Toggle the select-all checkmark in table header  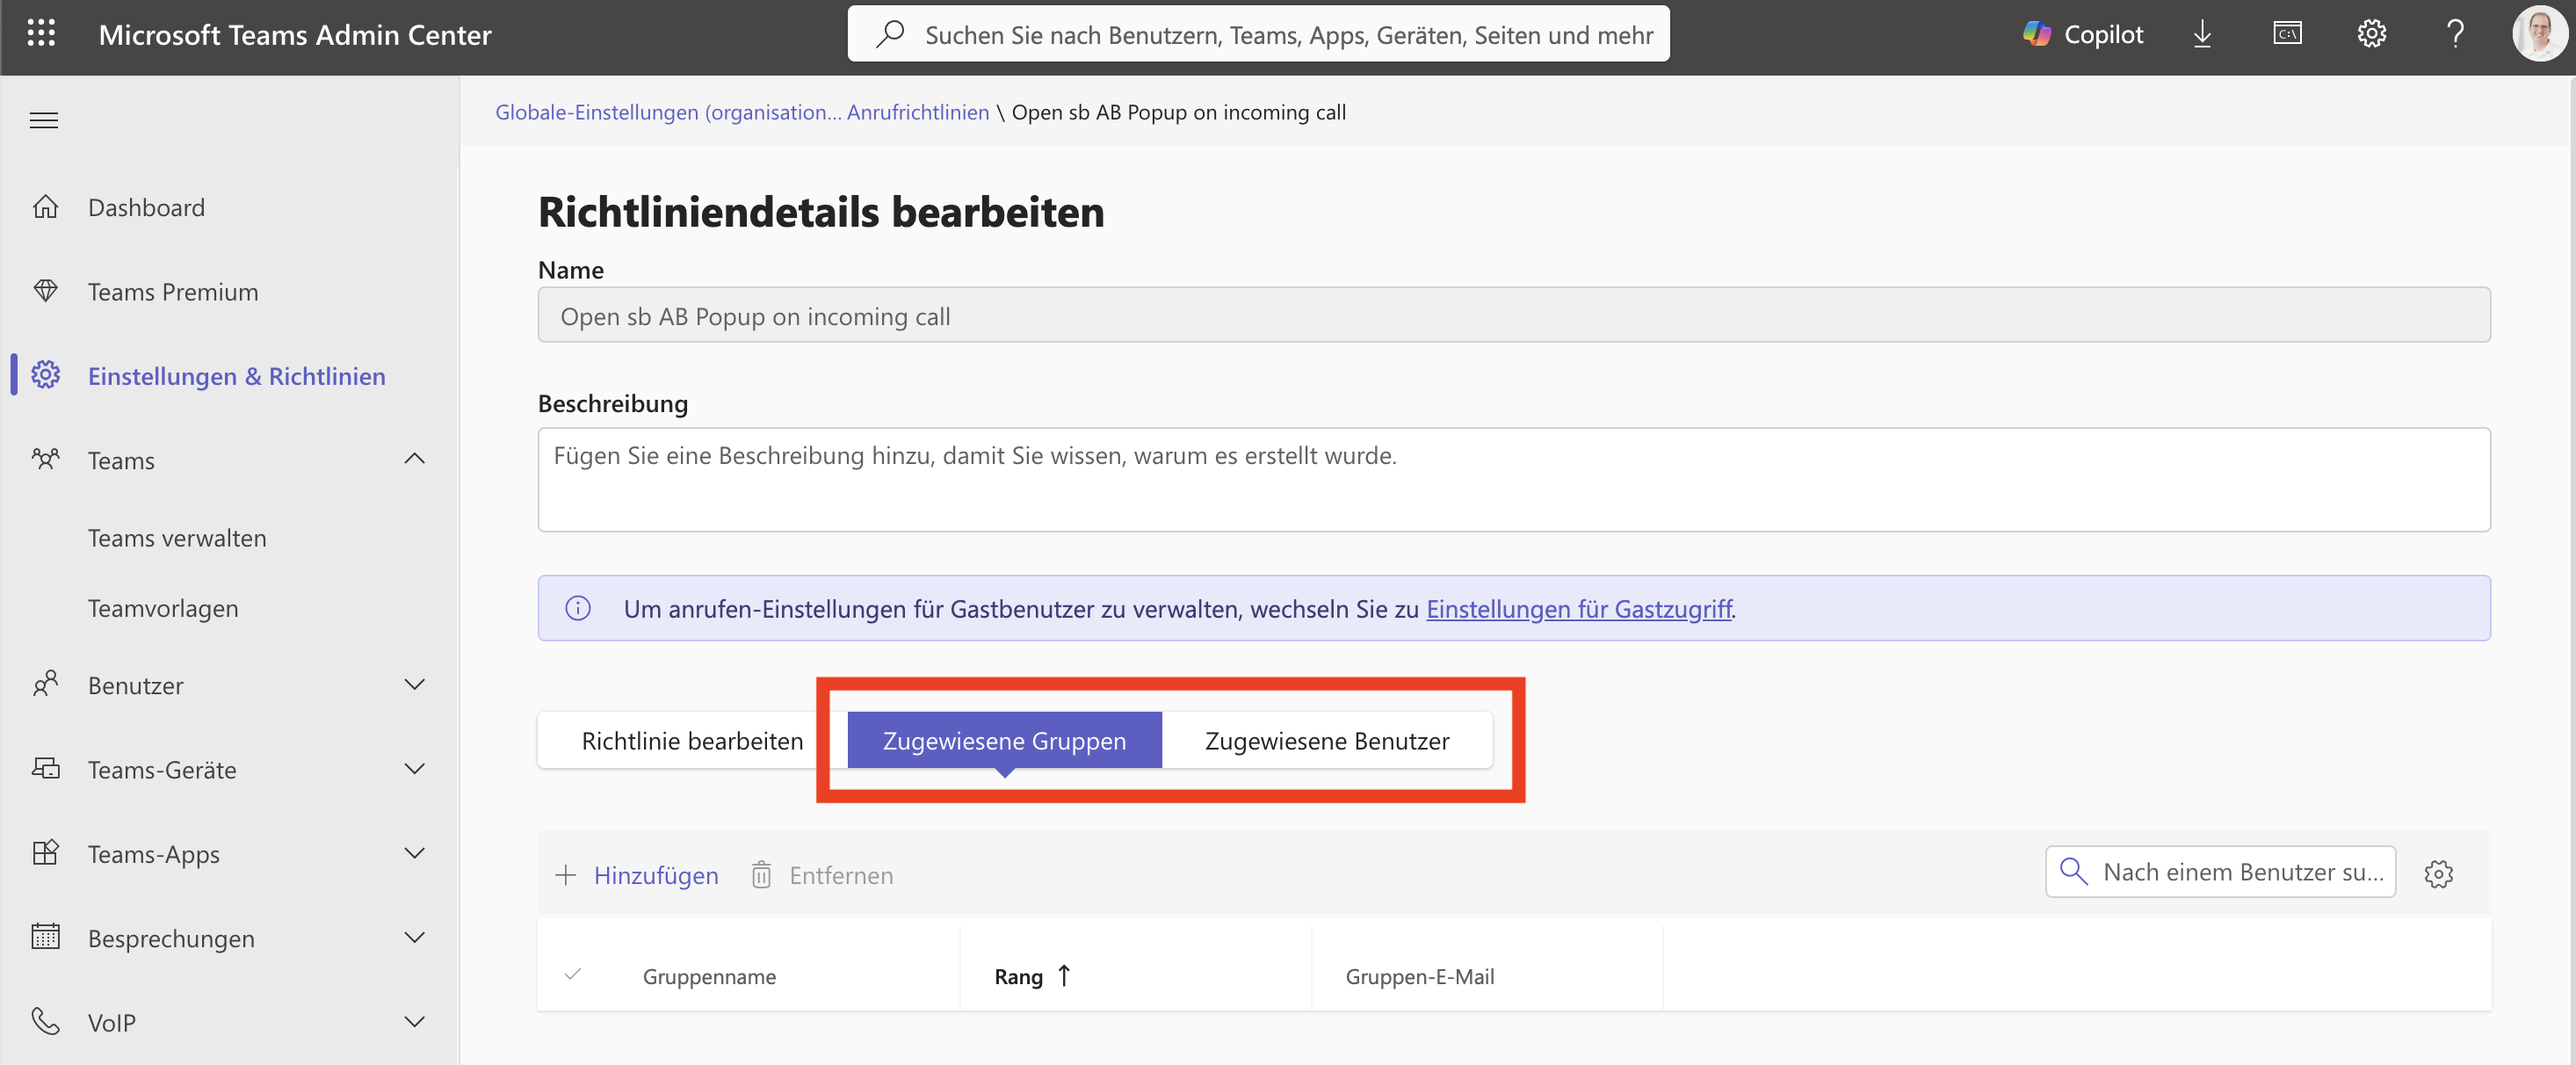coord(573,975)
